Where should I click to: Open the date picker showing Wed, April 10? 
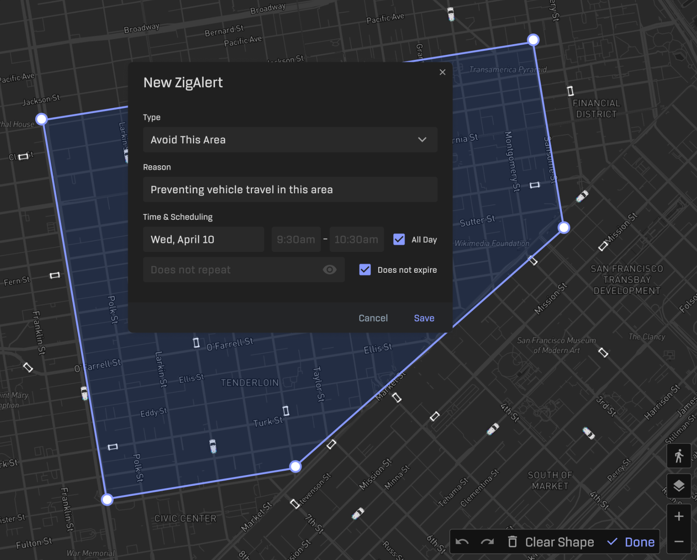tap(203, 239)
